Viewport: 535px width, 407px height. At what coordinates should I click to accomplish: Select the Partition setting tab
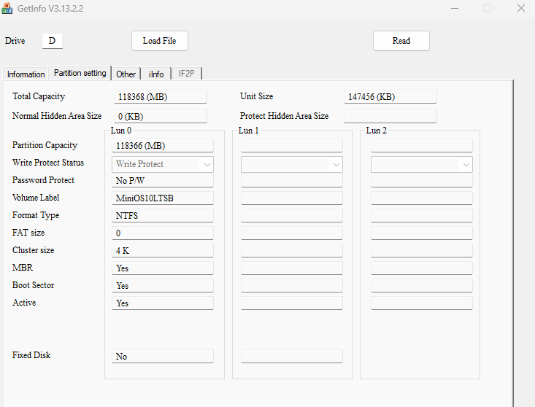point(80,73)
